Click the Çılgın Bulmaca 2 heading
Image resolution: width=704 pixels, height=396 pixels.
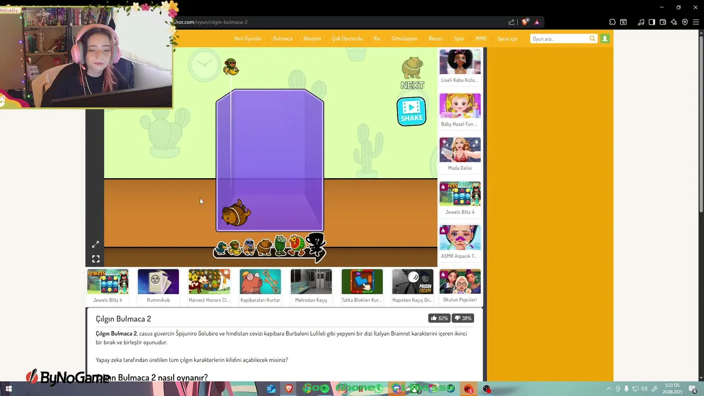coord(123,319)
